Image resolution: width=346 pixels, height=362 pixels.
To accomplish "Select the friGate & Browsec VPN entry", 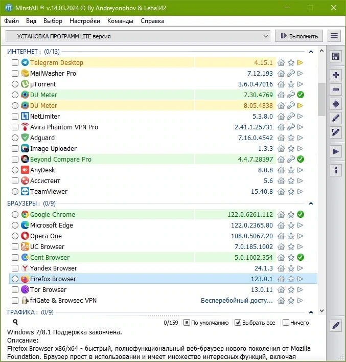I will tap(163, 300).
